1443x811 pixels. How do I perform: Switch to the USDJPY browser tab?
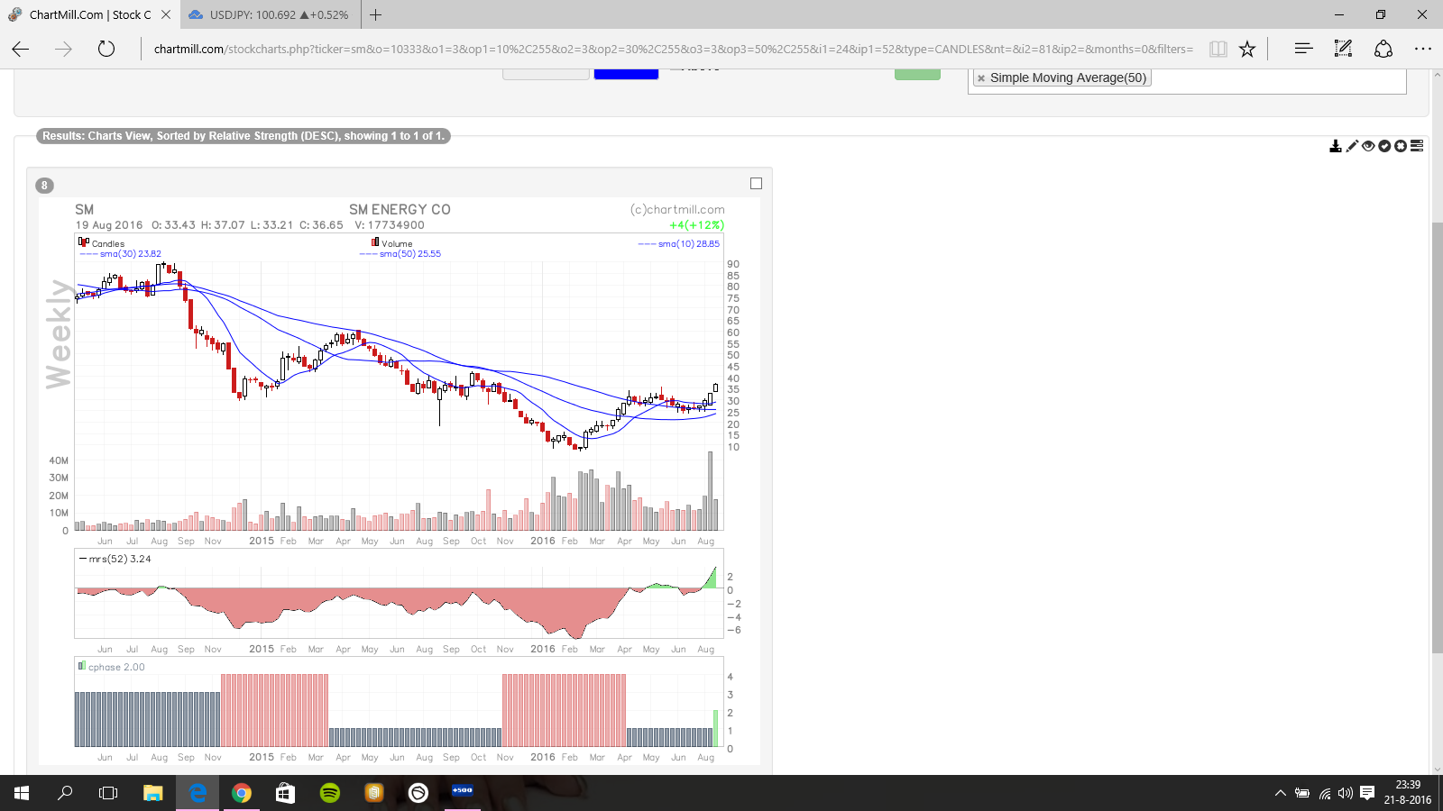(271, 14)
